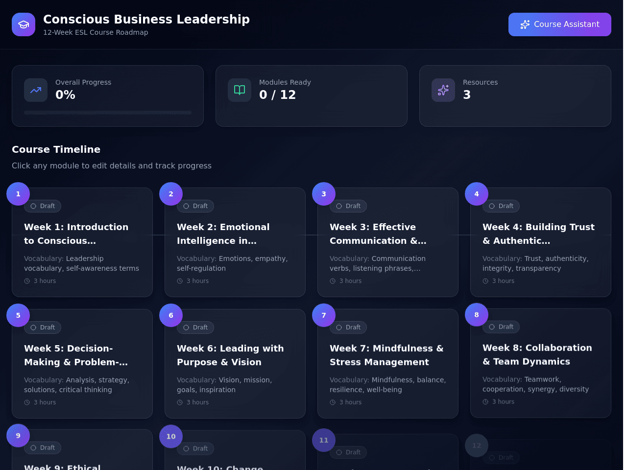Screen dimensions: 627x470
Task: Click the number 9 module badge
Action: [18, 436]
